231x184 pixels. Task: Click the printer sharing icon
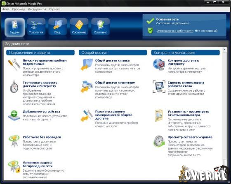pos(87,87)
